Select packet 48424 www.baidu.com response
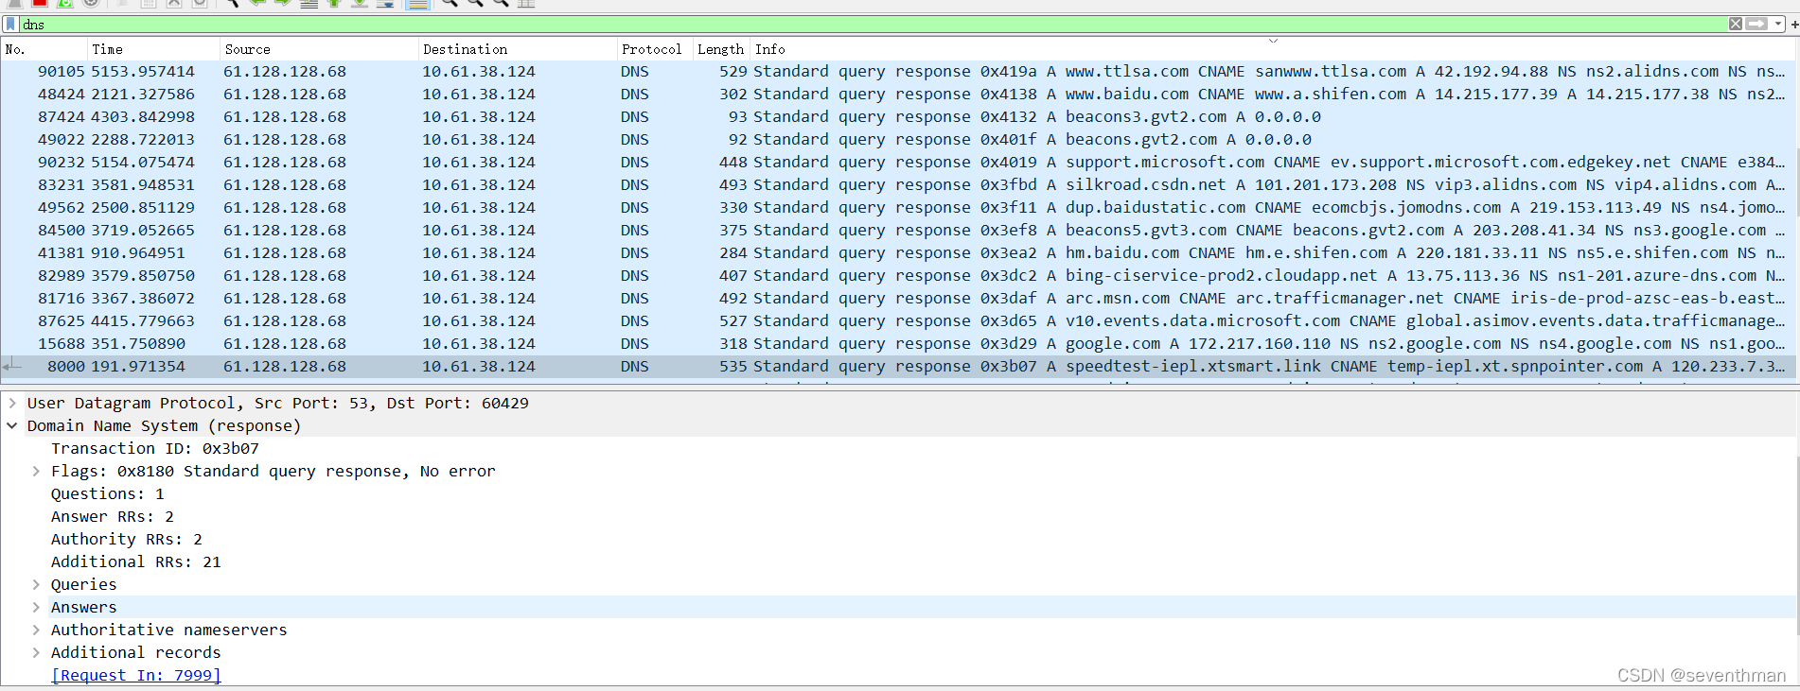This screenshot has width=1800, height=691. point(898,95)
